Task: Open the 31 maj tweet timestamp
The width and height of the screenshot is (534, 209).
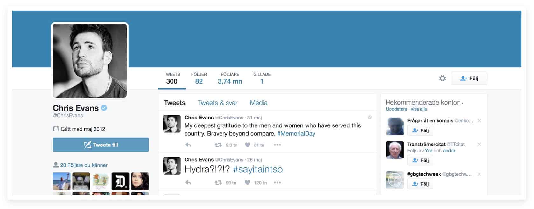Action: click(255, 118)
